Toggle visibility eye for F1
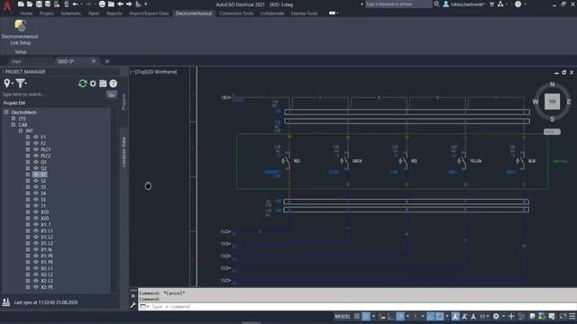 (x=36, y=137)
